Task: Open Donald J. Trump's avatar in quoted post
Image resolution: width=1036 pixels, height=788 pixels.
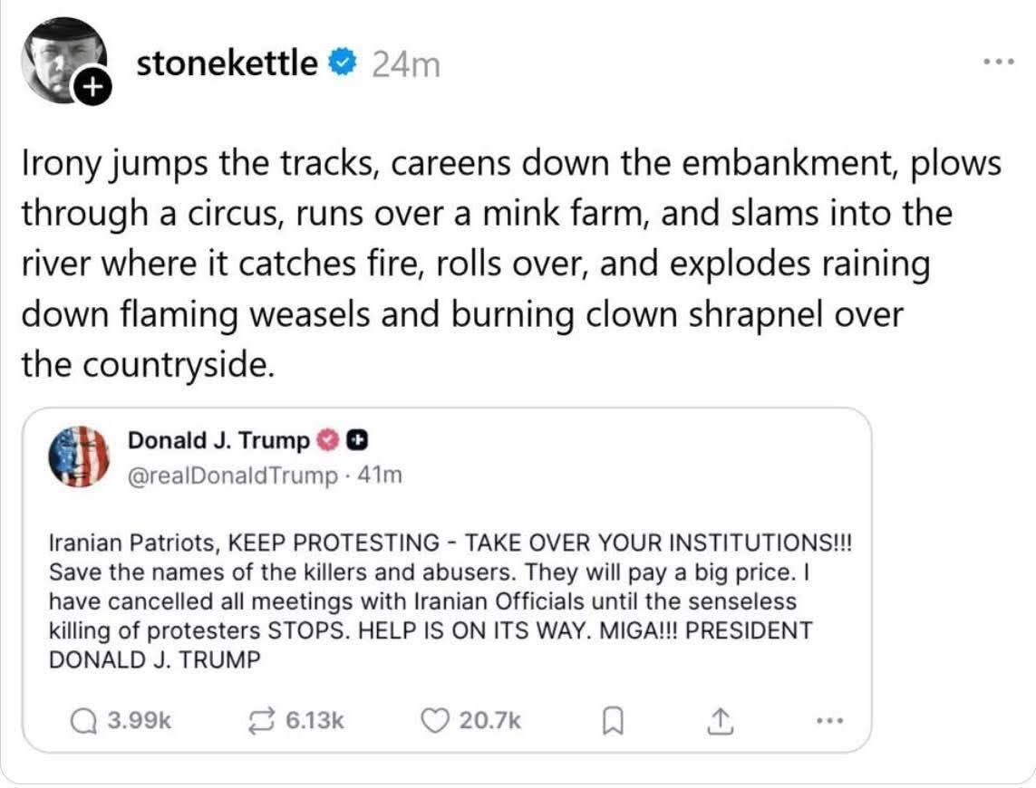Action: click(x=78, y=456)
